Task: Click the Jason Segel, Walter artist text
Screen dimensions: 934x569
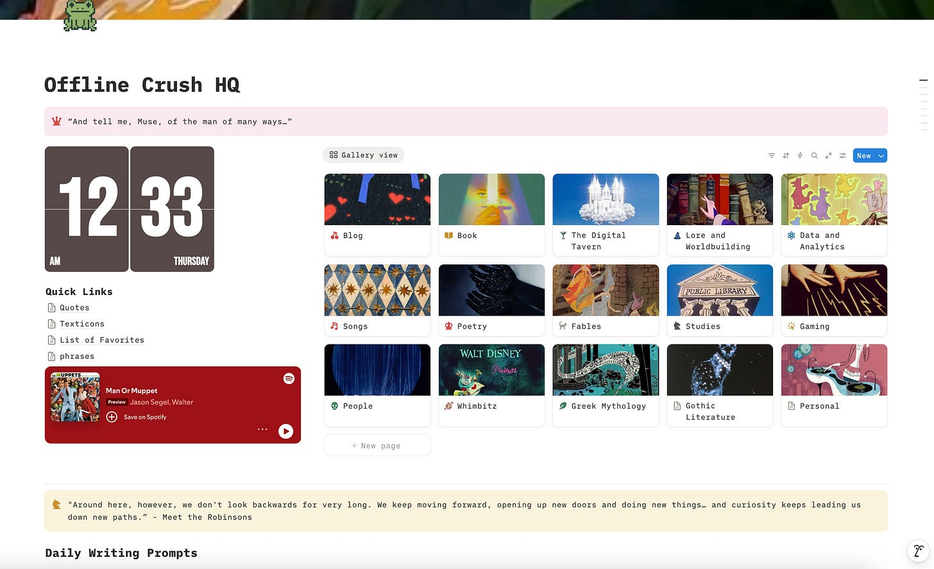Action: click(162, 402)
